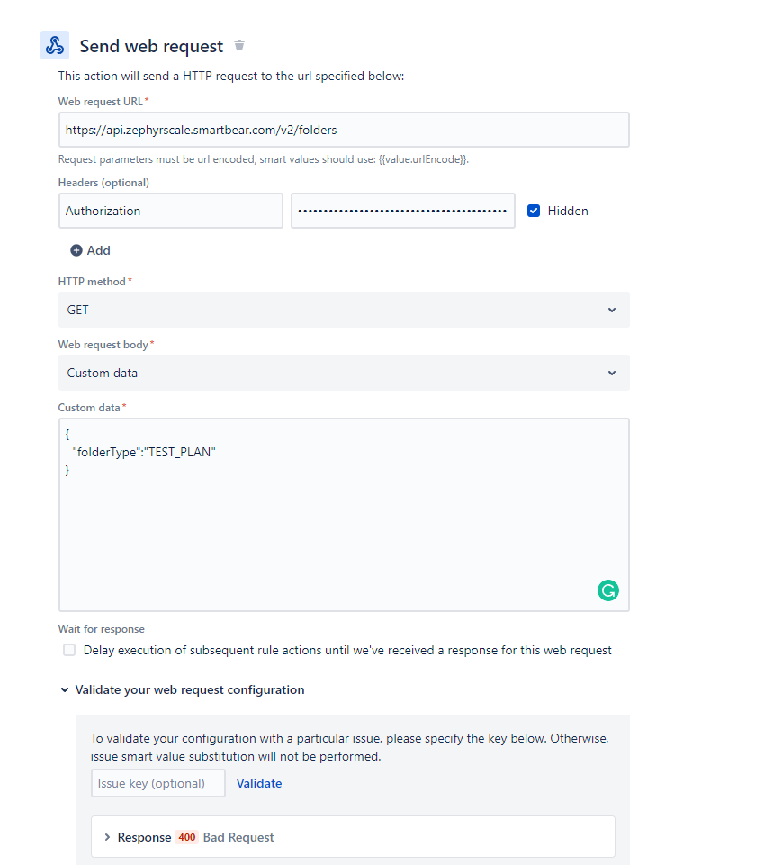Open the Web request body dropdown
This screenshot has height=865, width=773.
[x=343, y=373]
